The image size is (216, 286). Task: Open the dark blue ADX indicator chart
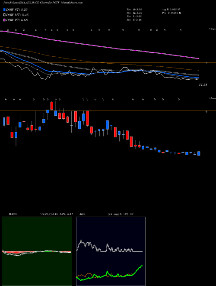[111, 251]
